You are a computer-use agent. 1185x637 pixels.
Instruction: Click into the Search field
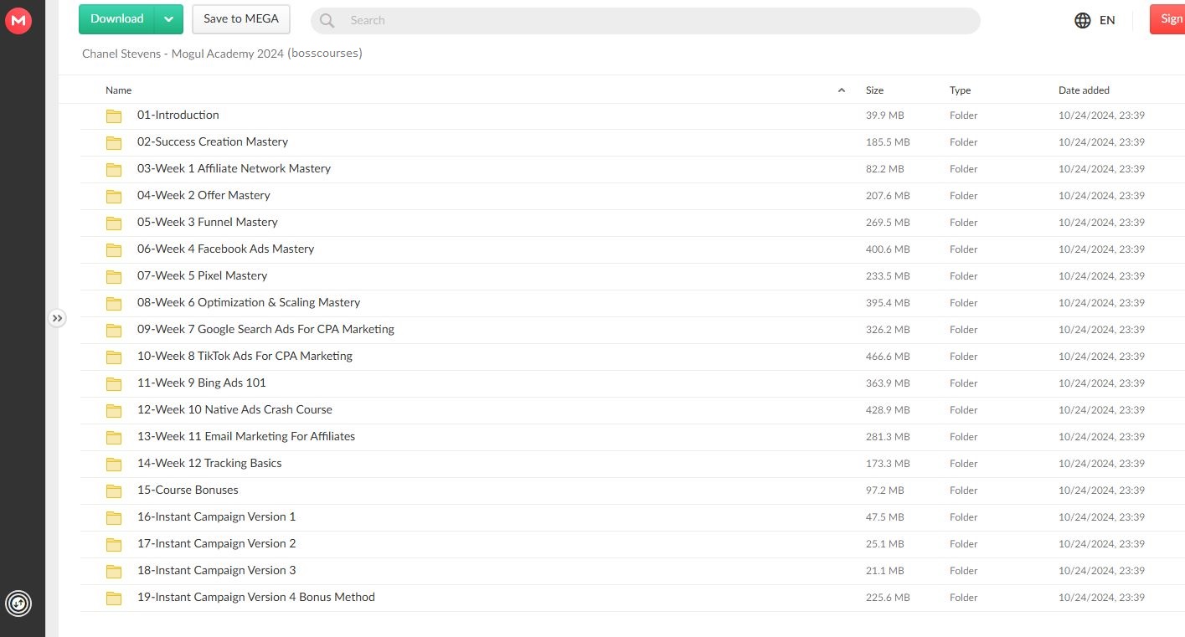point(653,21)
